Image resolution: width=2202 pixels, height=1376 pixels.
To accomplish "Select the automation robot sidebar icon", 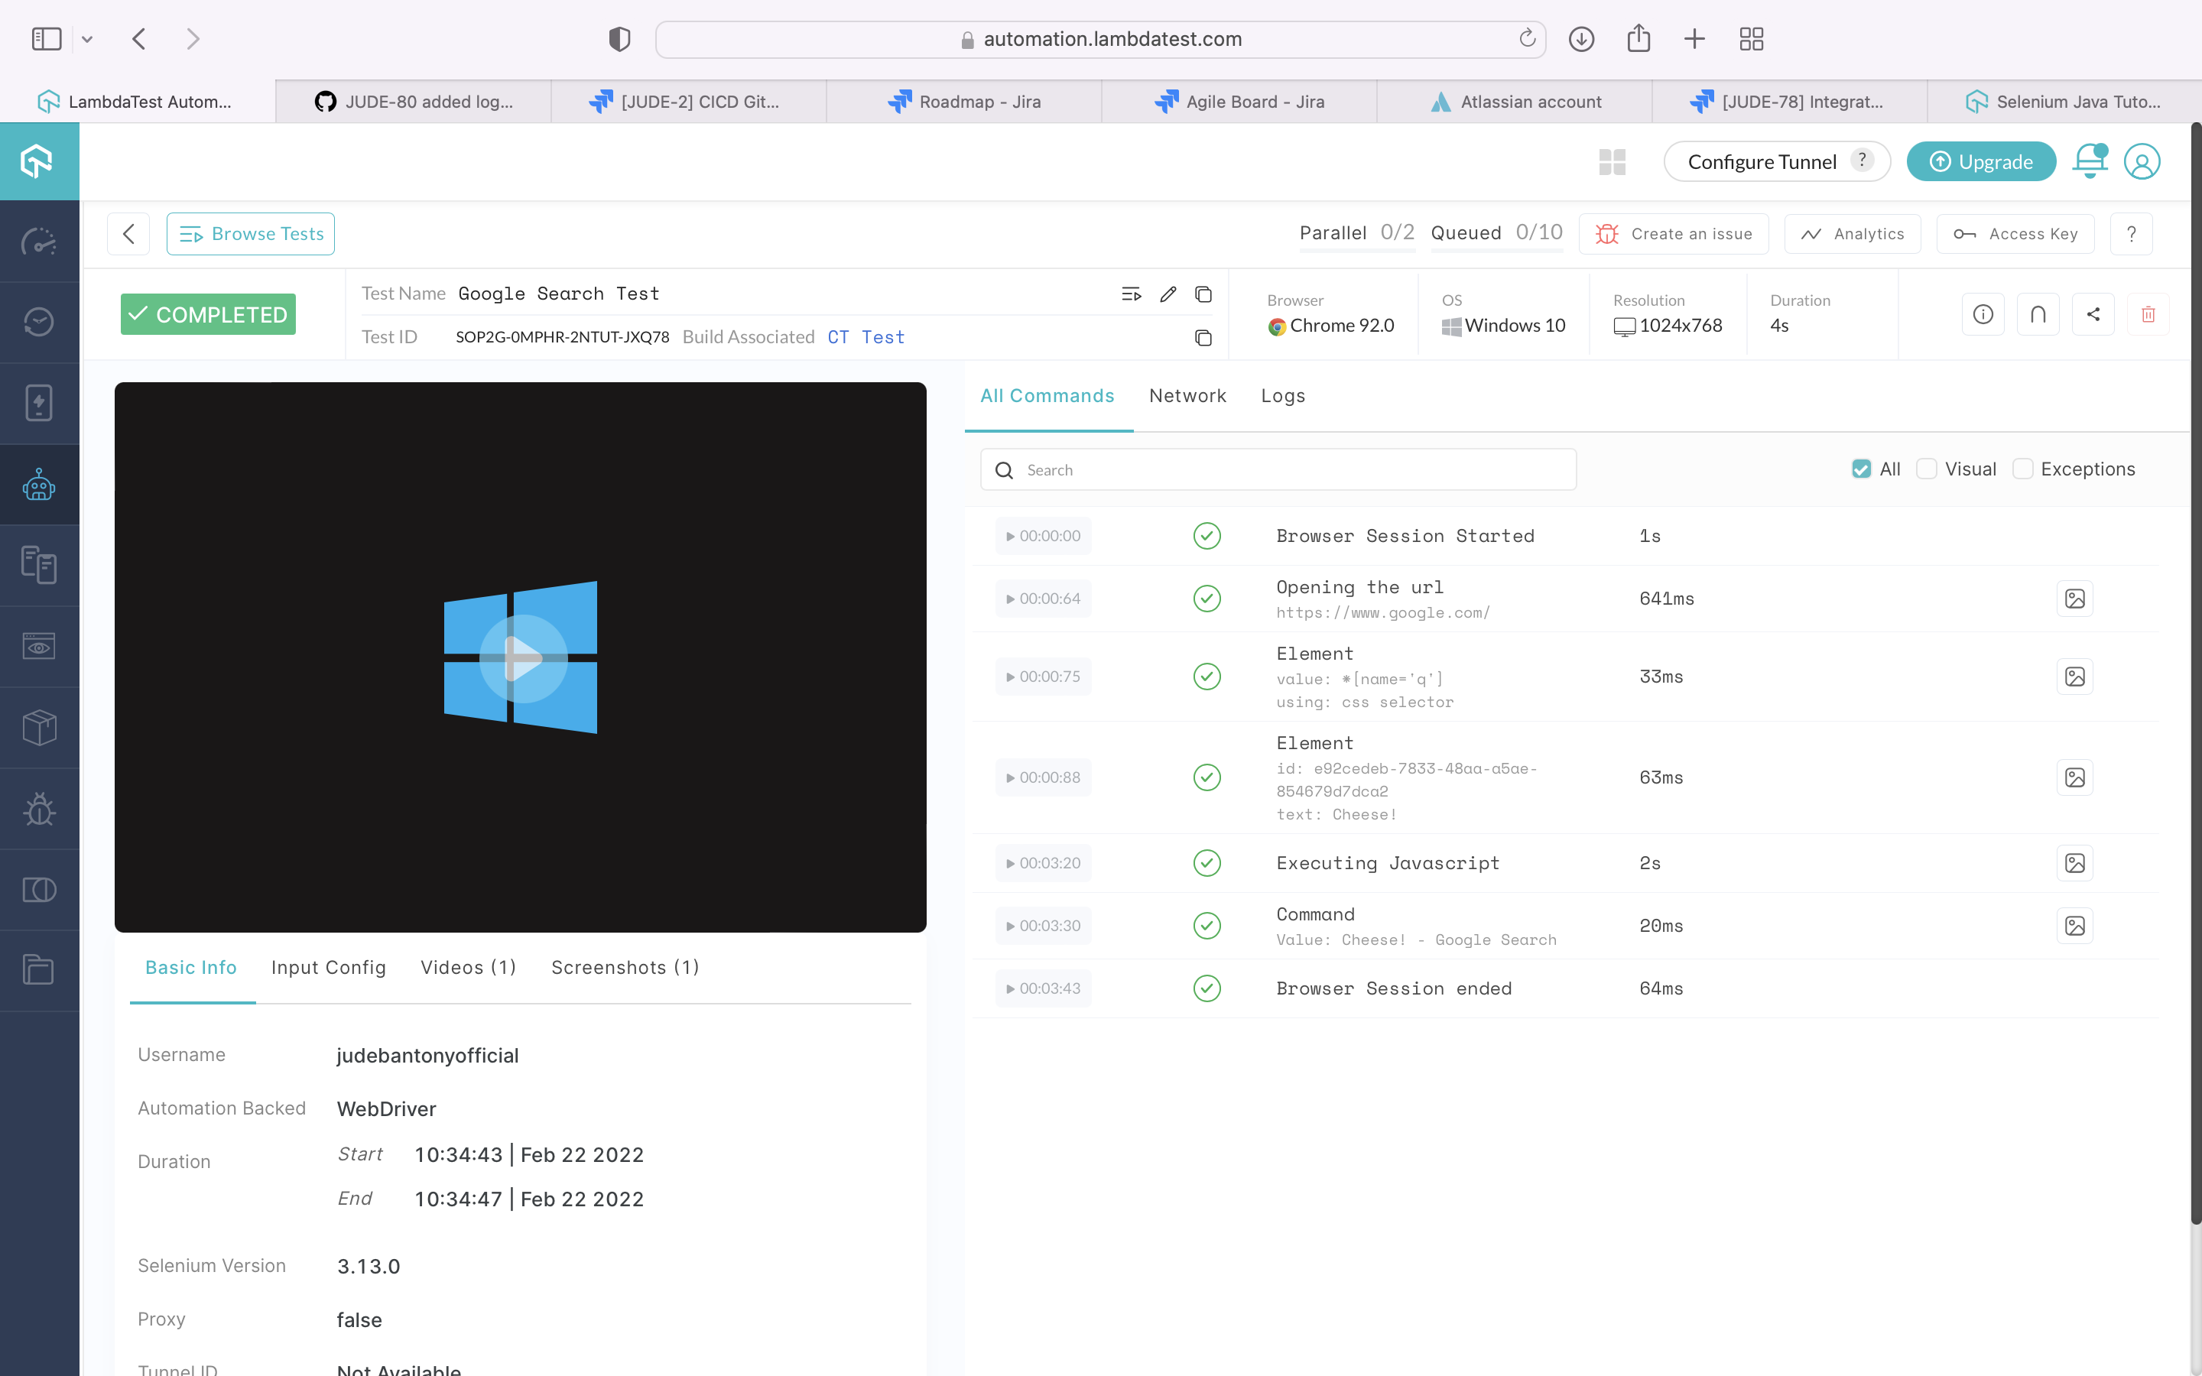I will pyautogui.click(x=38, y=484).
